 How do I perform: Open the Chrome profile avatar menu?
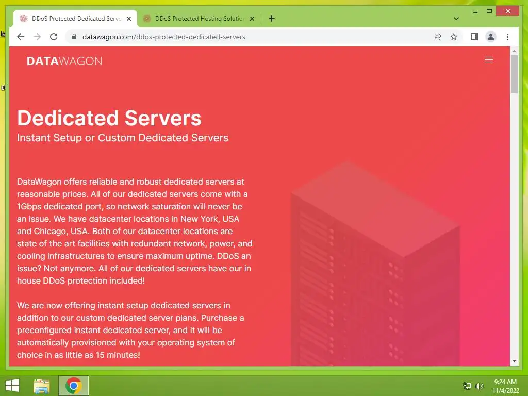pyautogui.click(x=491, y=37)
